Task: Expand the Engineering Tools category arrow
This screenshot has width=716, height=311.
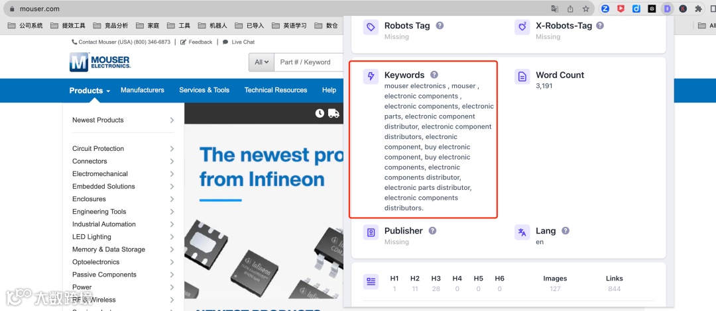Action: [172, 212]
